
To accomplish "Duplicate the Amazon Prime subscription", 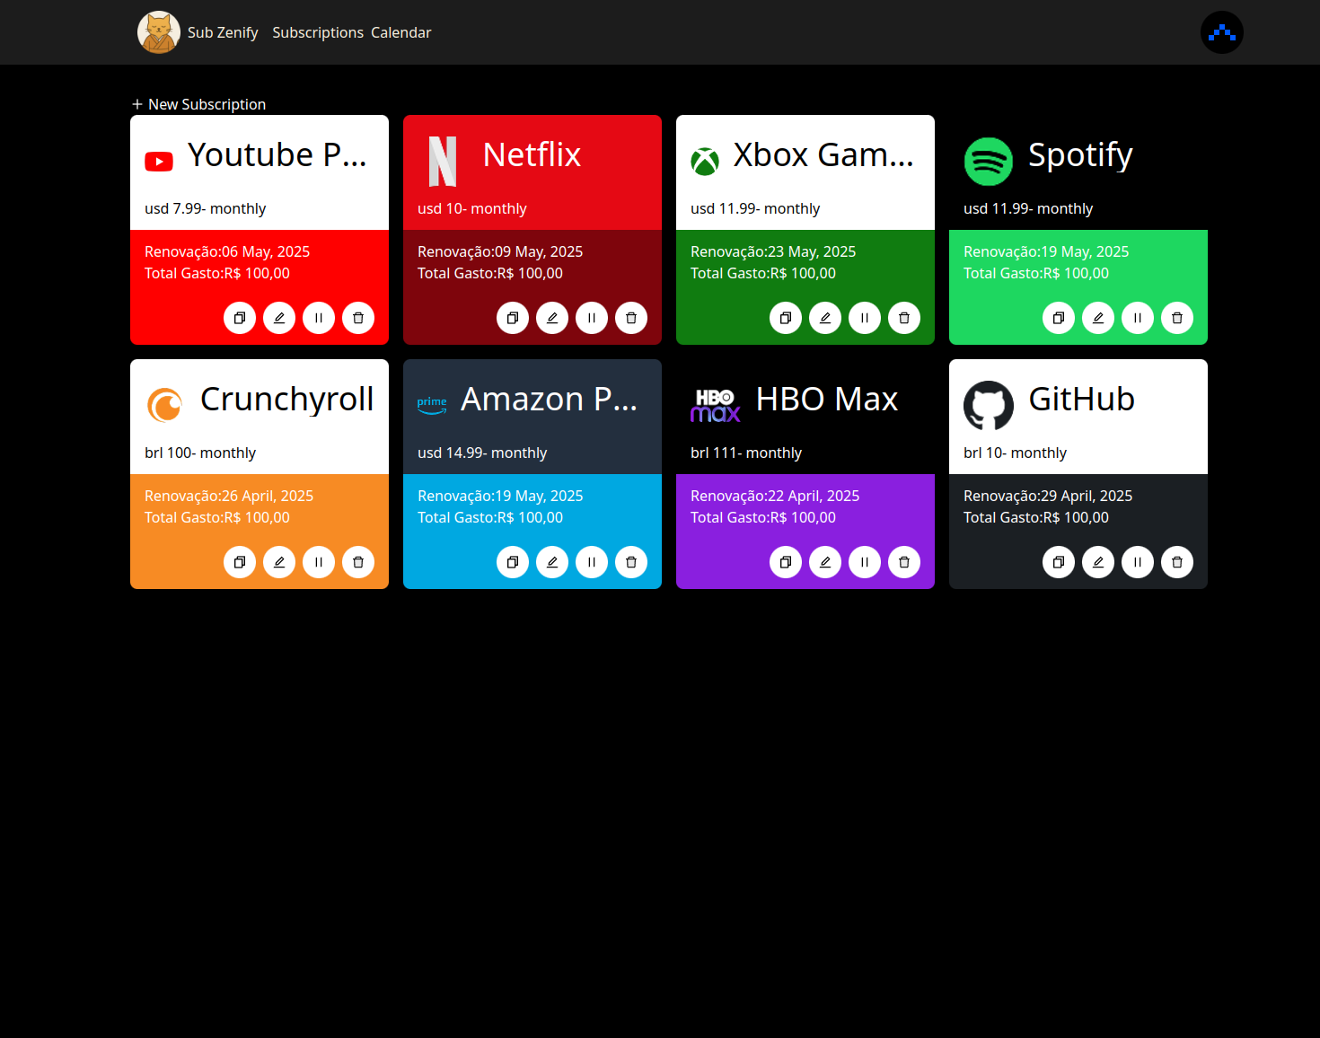I will 512,562.
